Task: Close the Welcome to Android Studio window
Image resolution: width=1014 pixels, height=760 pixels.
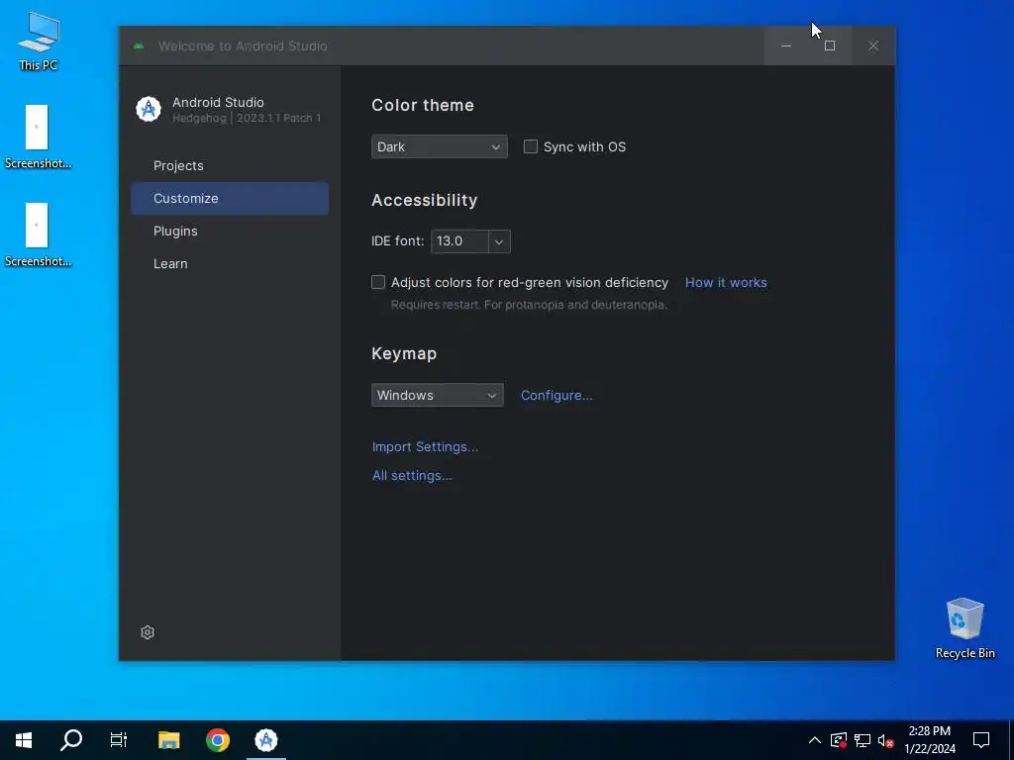Action: click(873, 46)
